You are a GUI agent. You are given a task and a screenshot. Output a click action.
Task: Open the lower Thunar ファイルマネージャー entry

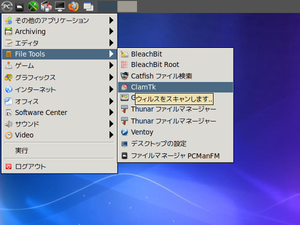coord(175,121)
